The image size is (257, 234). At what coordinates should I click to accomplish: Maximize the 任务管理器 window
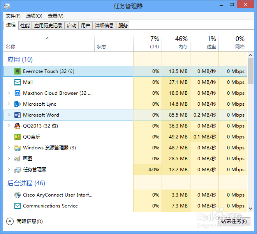232,5
